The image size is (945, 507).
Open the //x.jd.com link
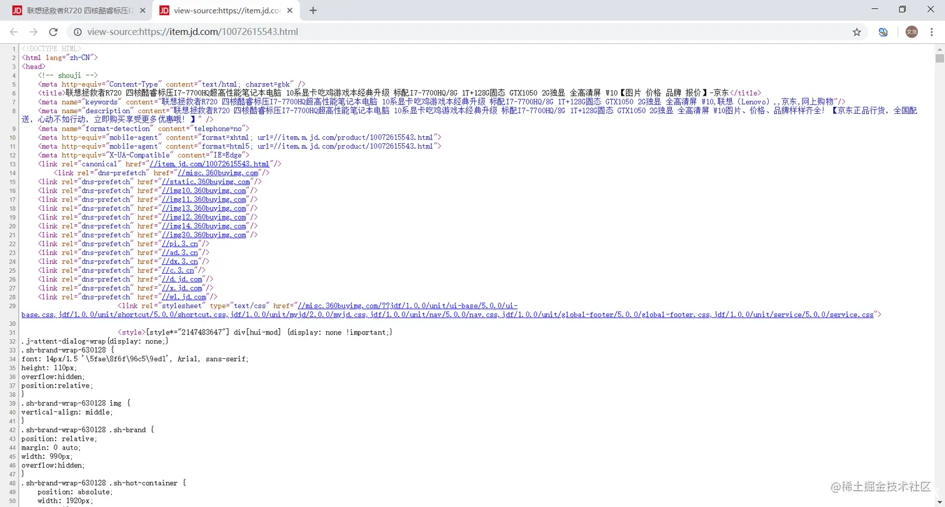pyautogui.click(x=182, y=288)
